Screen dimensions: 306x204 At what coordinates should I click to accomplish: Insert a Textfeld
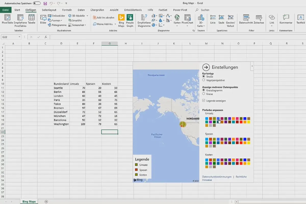point(300,20)
